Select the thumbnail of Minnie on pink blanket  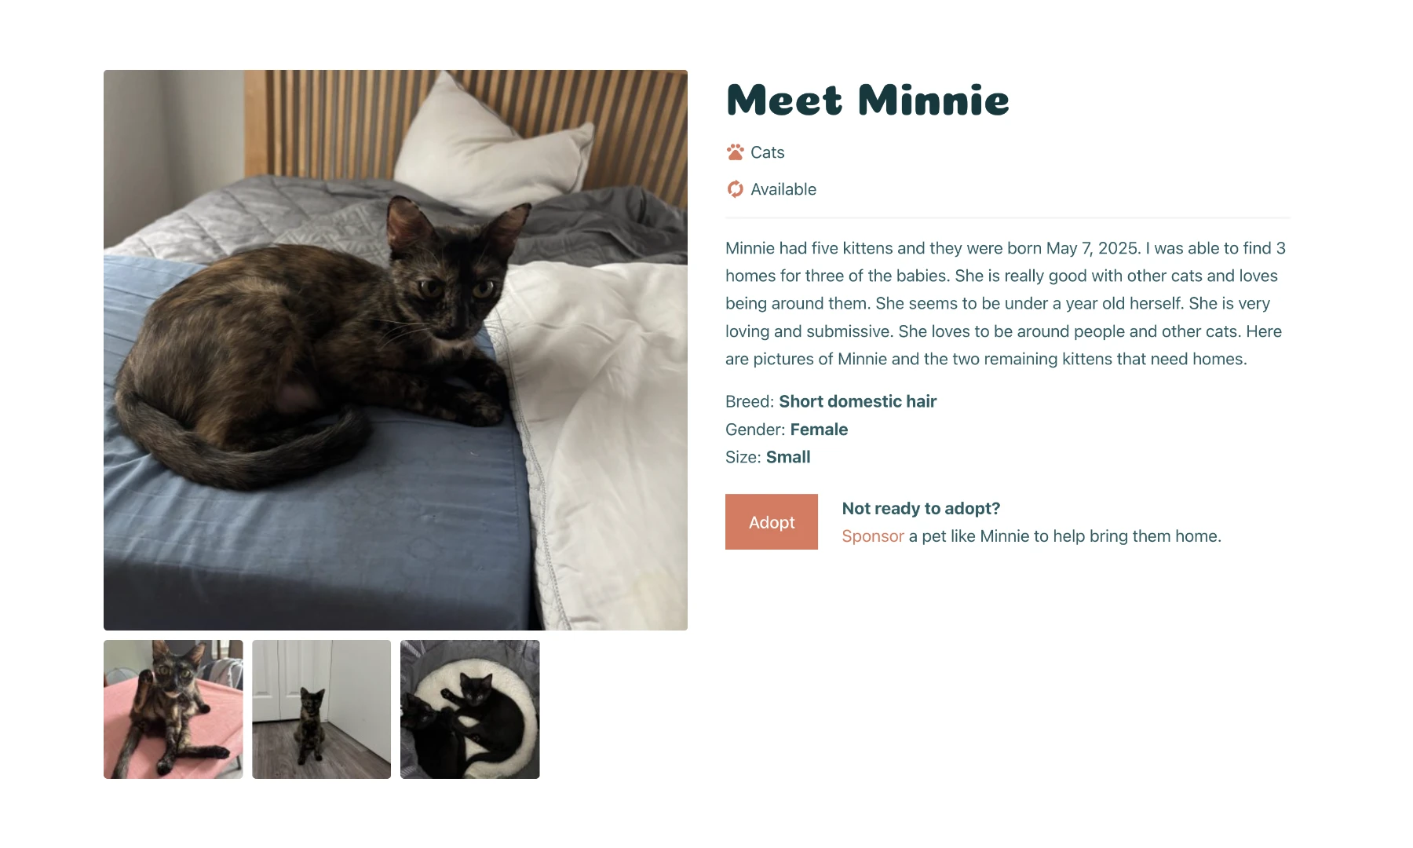tap(173, 708)
